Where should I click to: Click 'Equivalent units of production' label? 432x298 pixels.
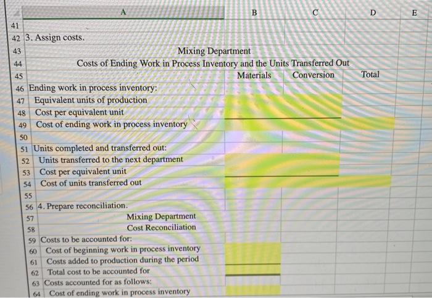pos(91,100)
